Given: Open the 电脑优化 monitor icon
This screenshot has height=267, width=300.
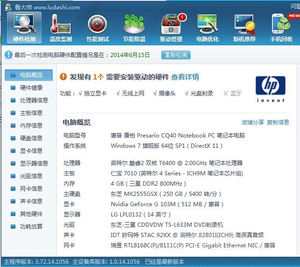Looking at the screenshot, I should point(207,28).
